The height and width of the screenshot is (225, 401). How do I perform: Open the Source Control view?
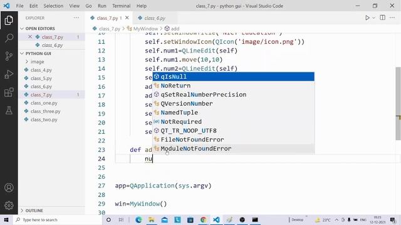tap(9, 56)
